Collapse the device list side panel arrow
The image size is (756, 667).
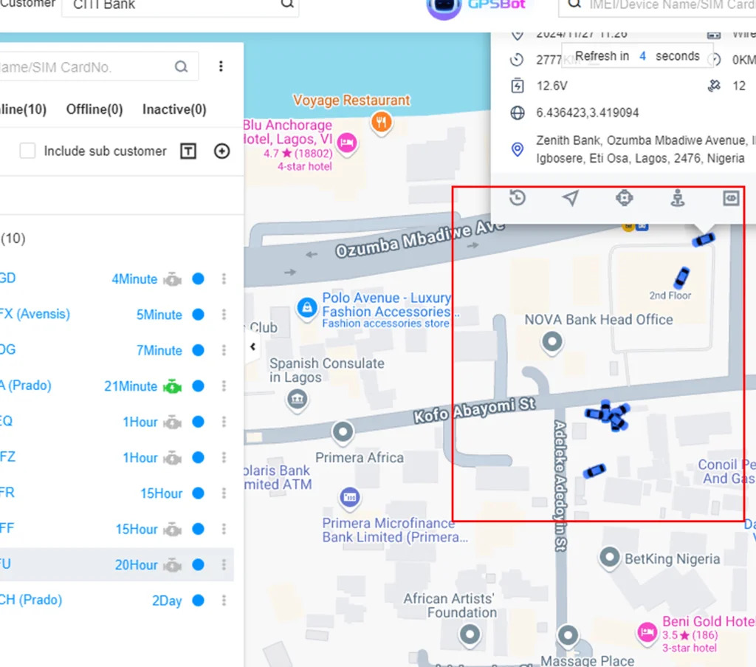point(252,346)
